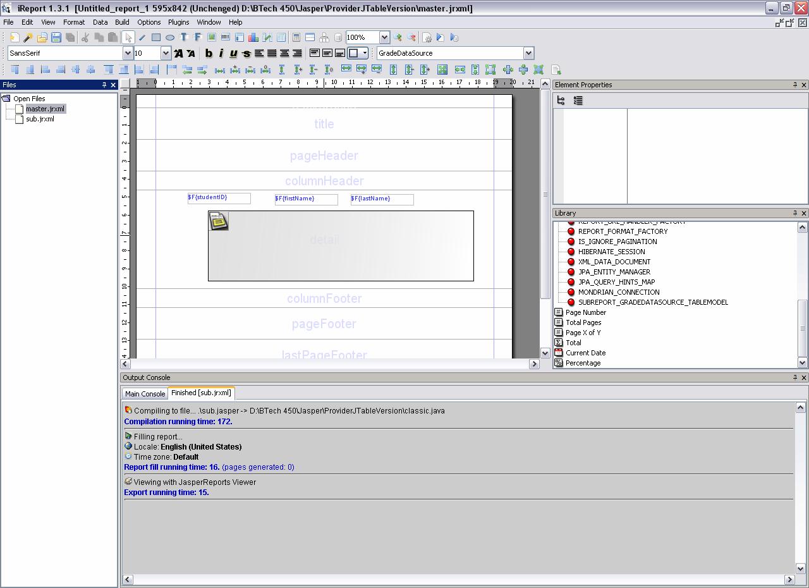Click the compile report icon
809x588 pixels.
pos(427,37)
